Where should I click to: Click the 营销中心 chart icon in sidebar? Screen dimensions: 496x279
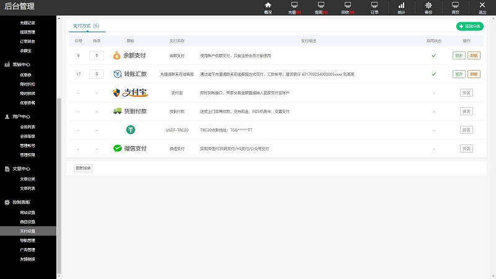click(7, 64)
